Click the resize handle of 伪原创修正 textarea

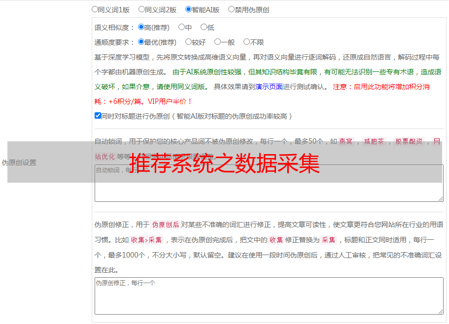click(440, 311)
